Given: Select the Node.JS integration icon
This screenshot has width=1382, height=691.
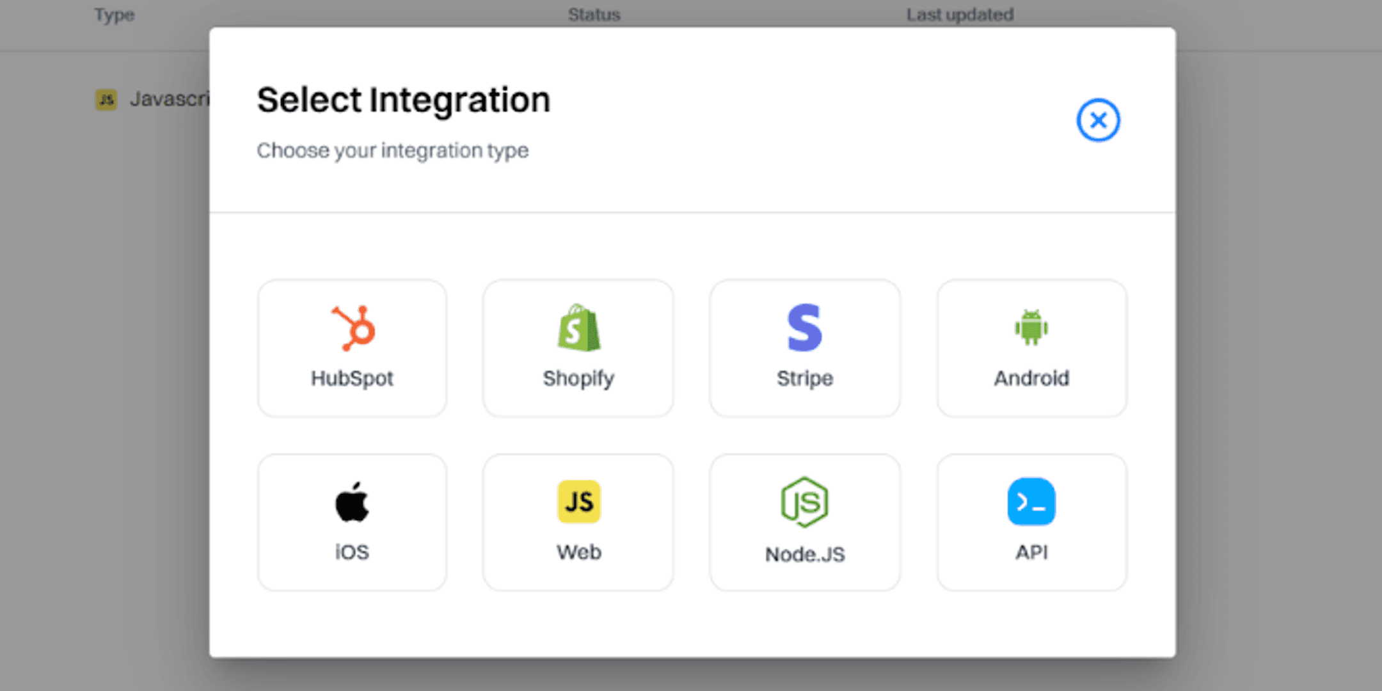Looking at the screenshot, I should pyautogui.click(x=804, y=502).
